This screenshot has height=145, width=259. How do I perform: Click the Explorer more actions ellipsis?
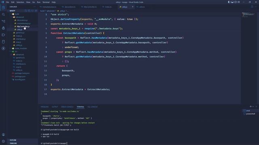(x=34, y=7)
